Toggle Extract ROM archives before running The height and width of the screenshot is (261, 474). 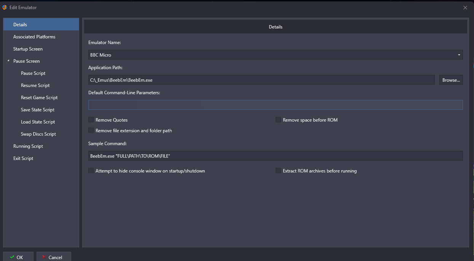click(x=278, y=171)
